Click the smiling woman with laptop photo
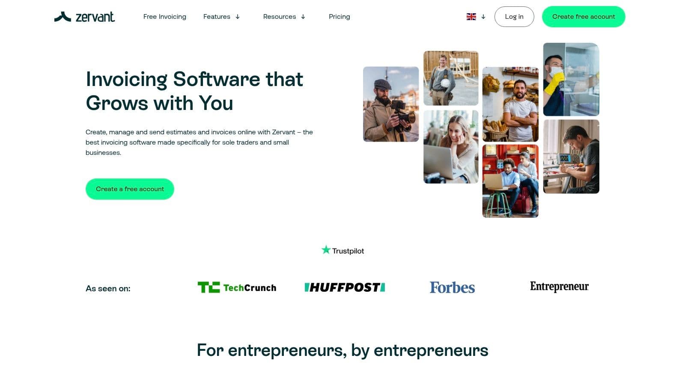 (451, 147)
